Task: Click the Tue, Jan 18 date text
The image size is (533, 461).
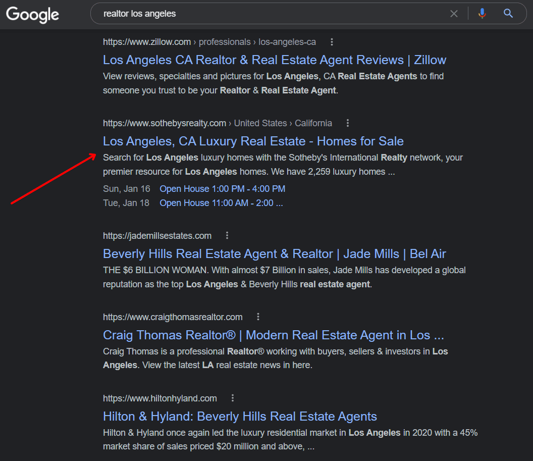Action: tap(126, 203)
